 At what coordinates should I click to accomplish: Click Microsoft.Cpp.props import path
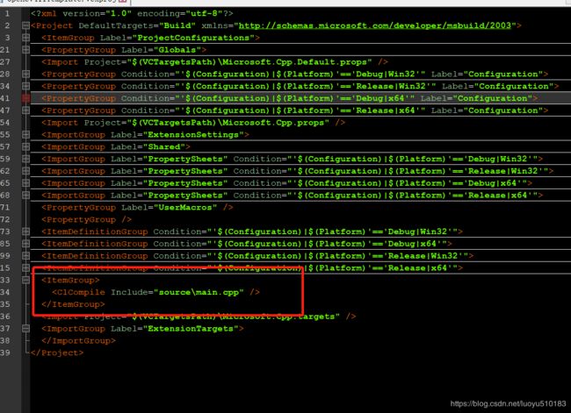point(228,123)
